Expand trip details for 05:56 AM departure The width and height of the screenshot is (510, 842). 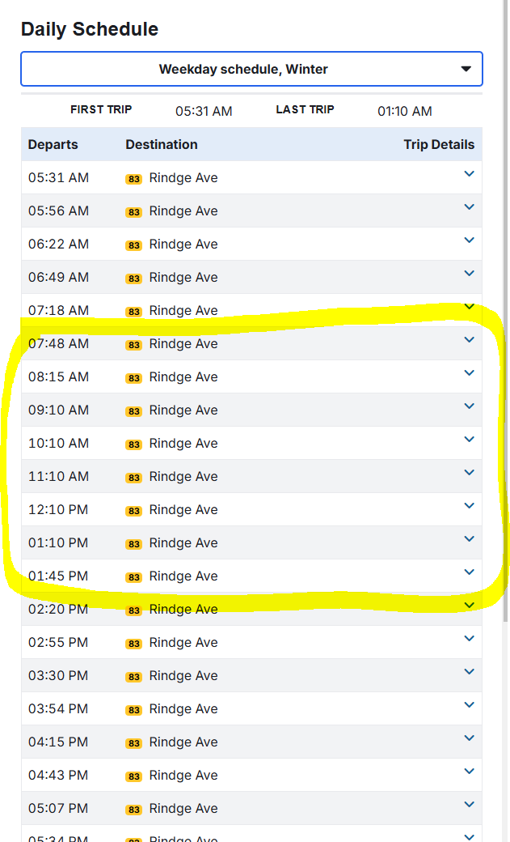[x=469, y=207]
